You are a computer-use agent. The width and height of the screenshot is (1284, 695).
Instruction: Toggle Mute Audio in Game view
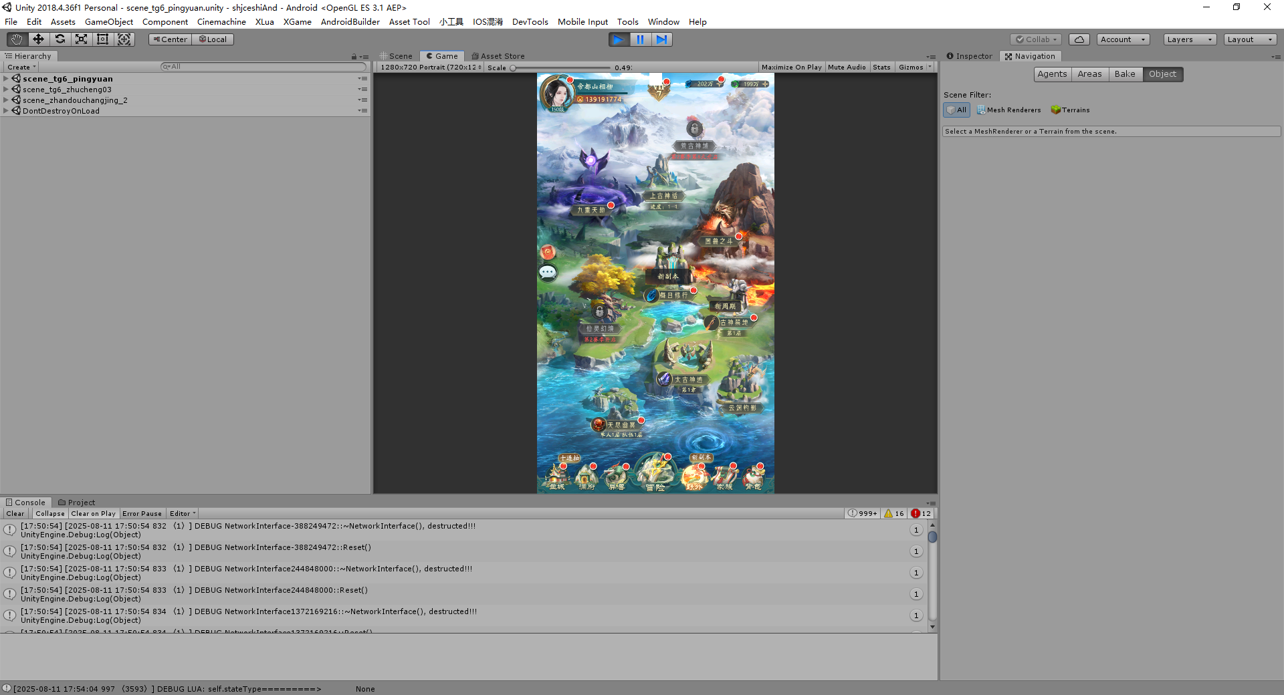(x=847, y=67)
